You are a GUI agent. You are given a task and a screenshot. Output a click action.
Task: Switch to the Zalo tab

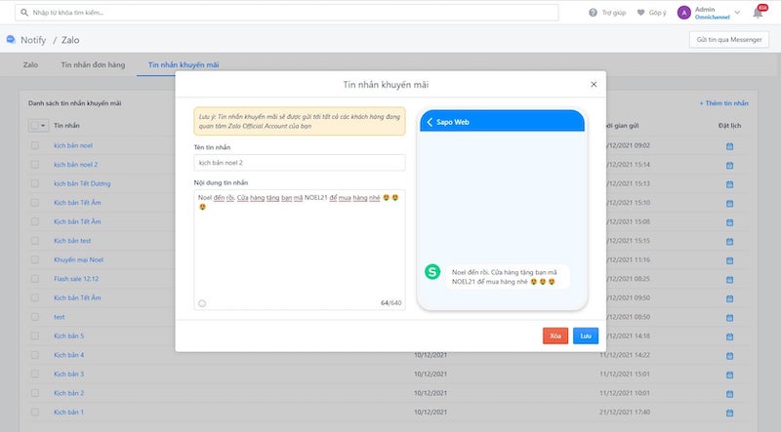click(31, 64)
